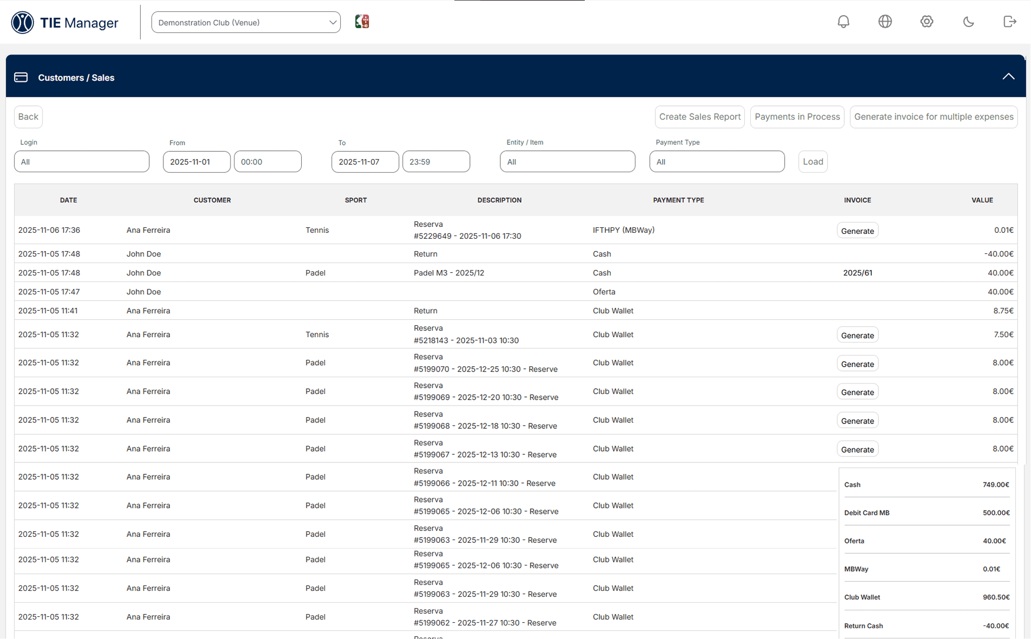The height and width of the screenshot is (639, 1031).
Task: Click the Club Wallet 960.50€ summary row
Action: point(927,597)
